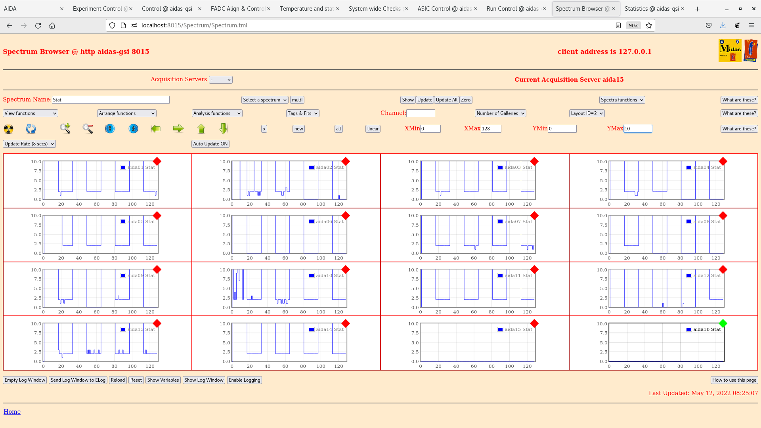Click the Tcl powered logo icon
This screenshot has height=428, width=761.
[751, 51]
